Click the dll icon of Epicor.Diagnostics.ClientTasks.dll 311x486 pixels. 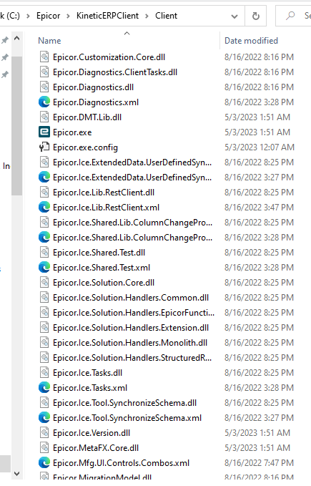tap(44, 72)
